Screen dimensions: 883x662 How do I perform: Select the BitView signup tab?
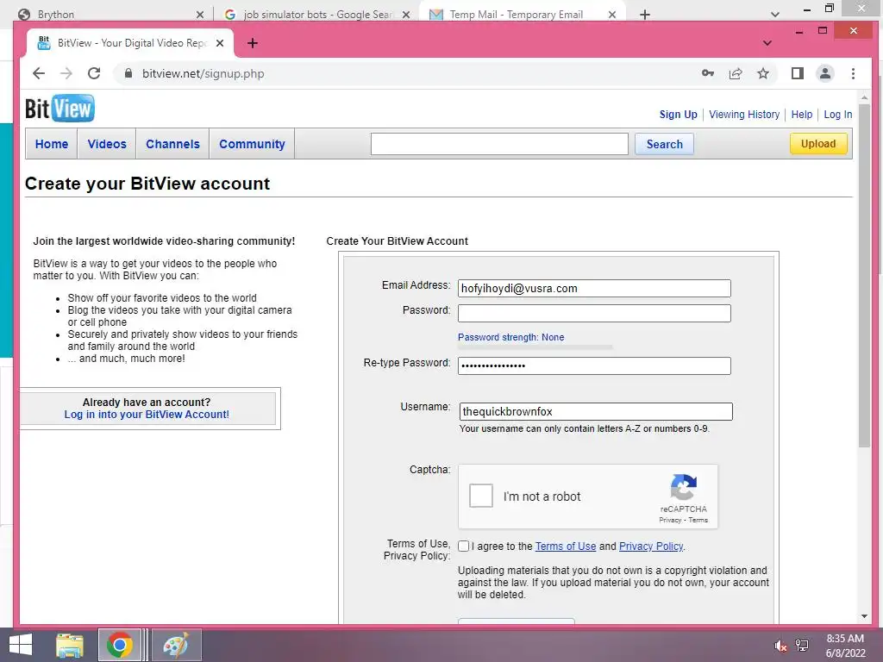[131, 43]
